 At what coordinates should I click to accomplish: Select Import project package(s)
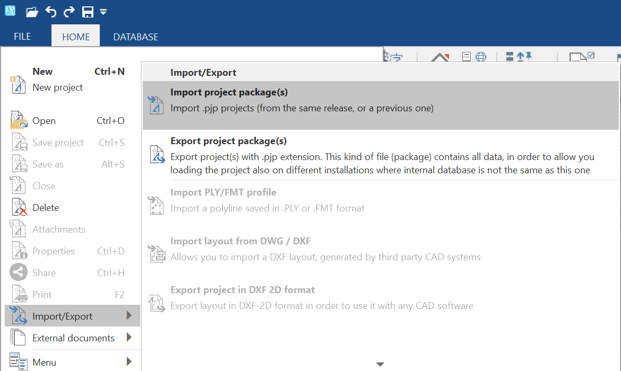point(381,105)
